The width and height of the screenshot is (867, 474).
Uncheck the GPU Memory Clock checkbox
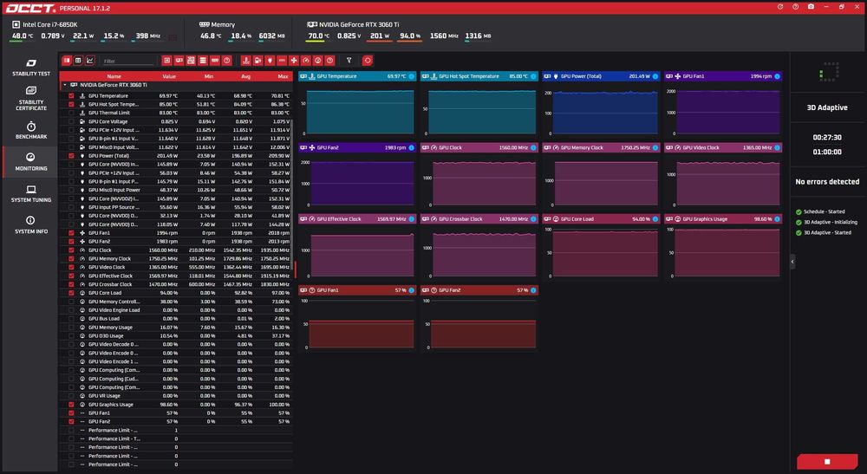click(x=71, y=258)
